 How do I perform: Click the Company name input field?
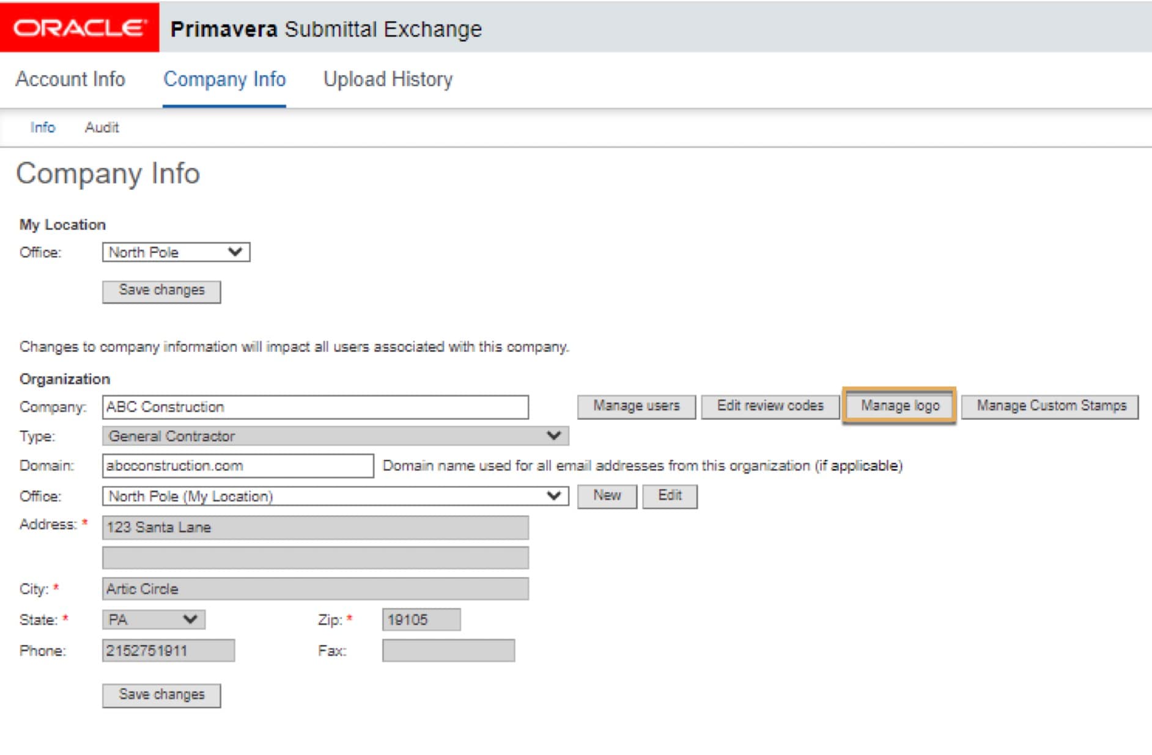(316, 407)
